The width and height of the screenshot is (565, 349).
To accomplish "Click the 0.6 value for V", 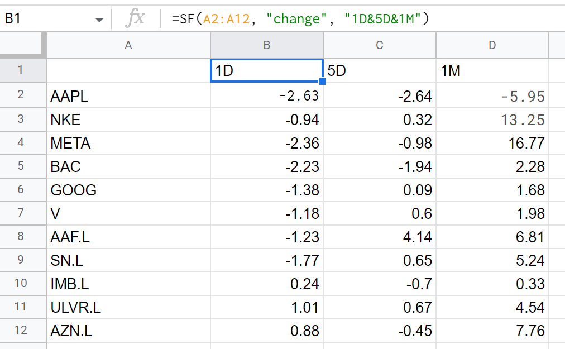I will 380,213.
